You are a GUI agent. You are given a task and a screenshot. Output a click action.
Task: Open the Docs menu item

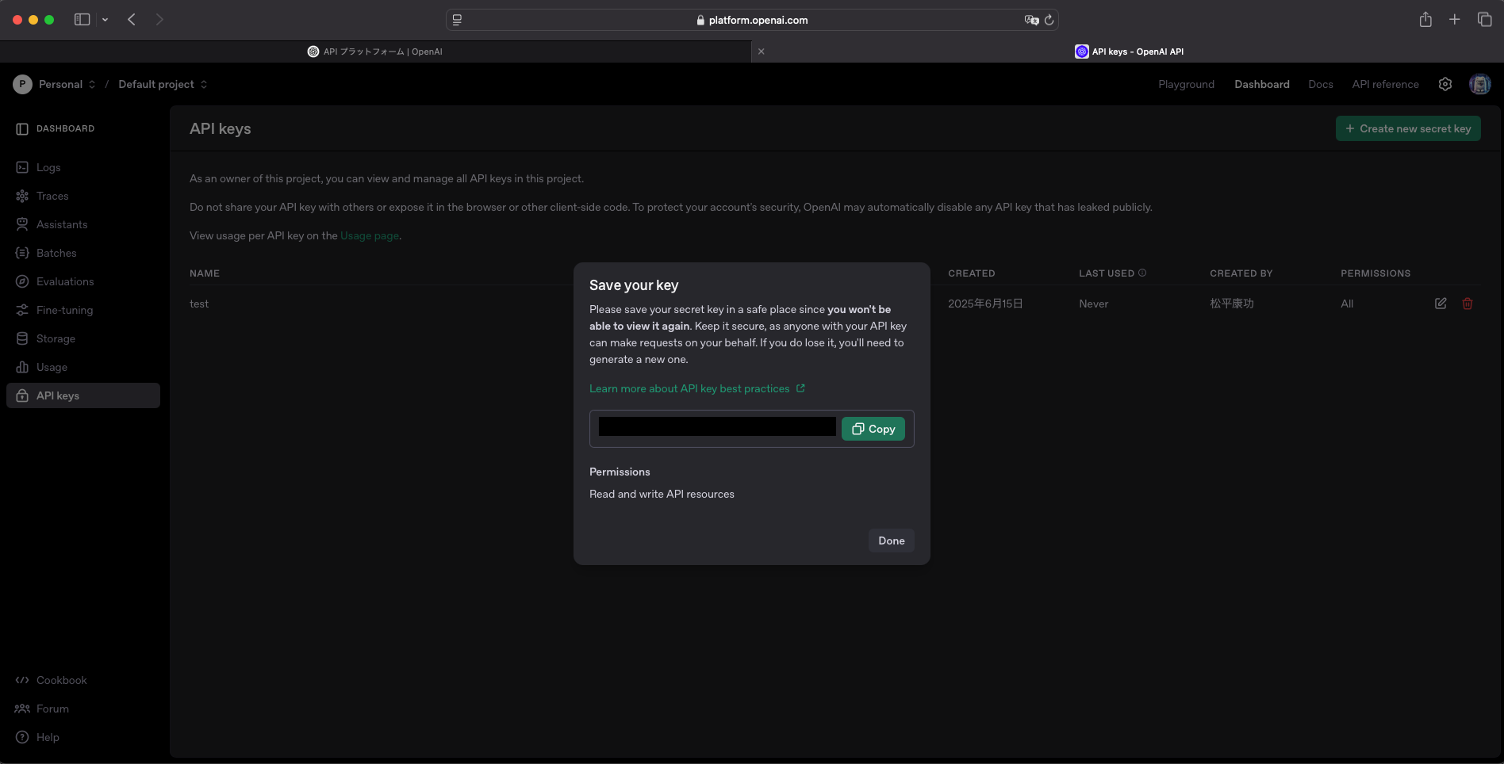(x=1321, y=84)
